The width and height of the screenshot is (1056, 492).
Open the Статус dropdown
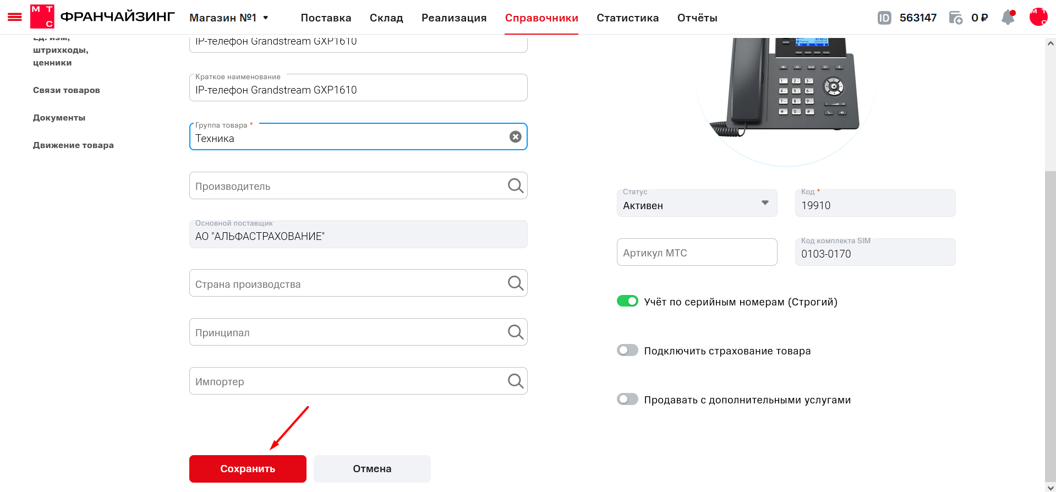click(697, 203)
